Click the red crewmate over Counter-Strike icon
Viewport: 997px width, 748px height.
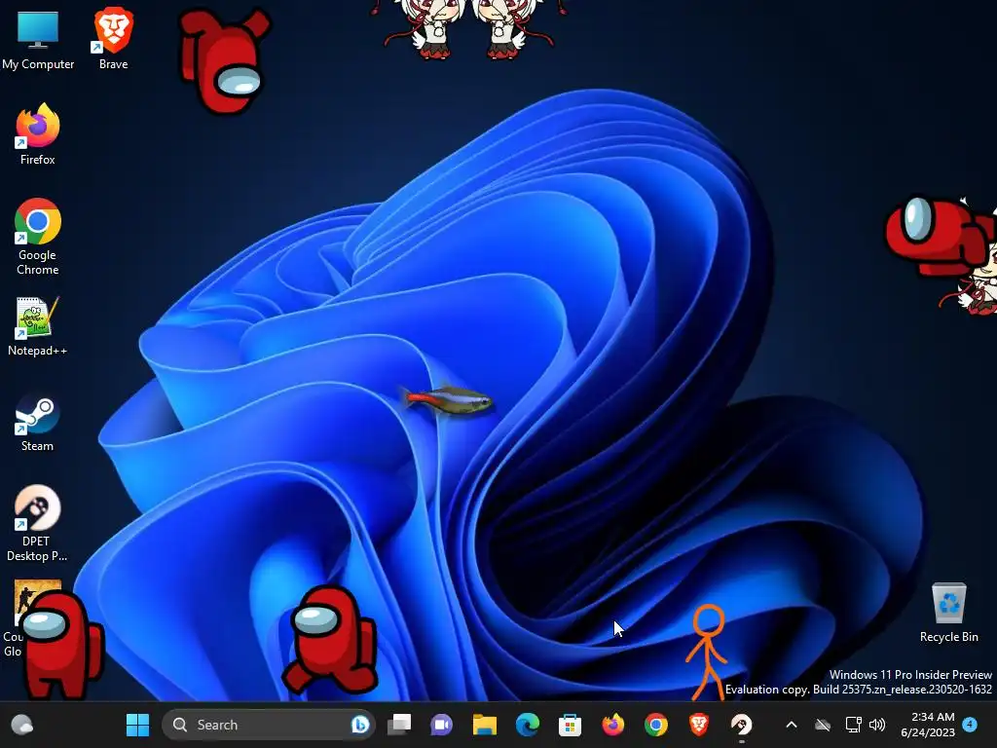(61, 645)
